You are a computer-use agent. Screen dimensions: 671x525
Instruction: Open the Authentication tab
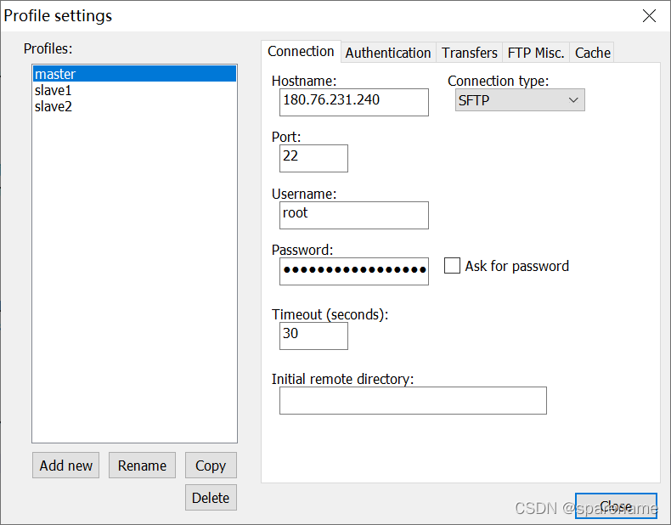coord(388,53)
